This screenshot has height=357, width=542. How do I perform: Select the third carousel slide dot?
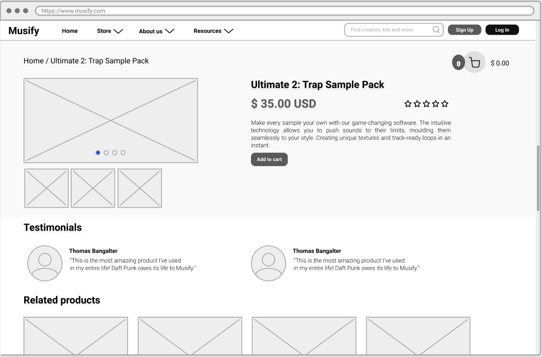click(x=114, y=153)
